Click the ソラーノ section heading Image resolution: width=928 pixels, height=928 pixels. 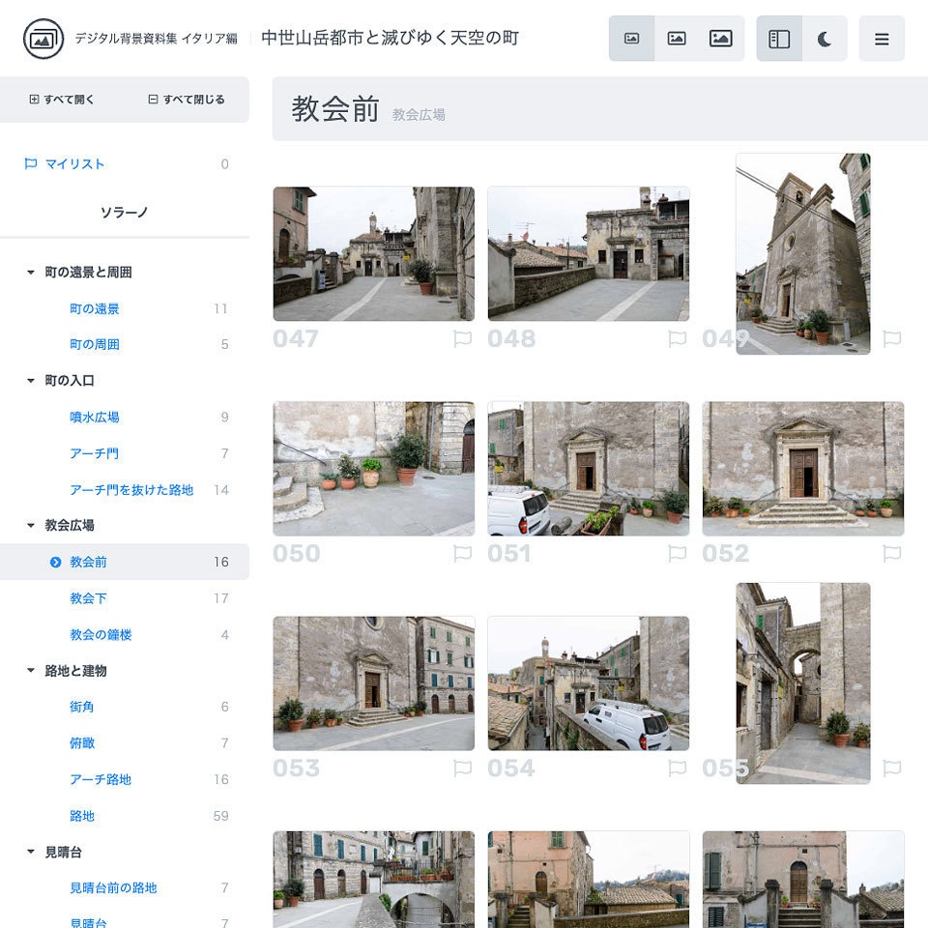pos(125,212)
